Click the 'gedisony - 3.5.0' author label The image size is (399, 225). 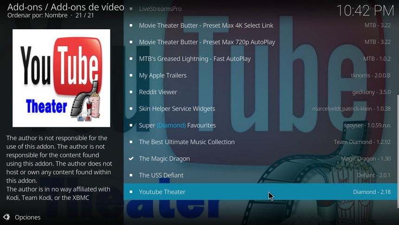[x=371, y=92]
